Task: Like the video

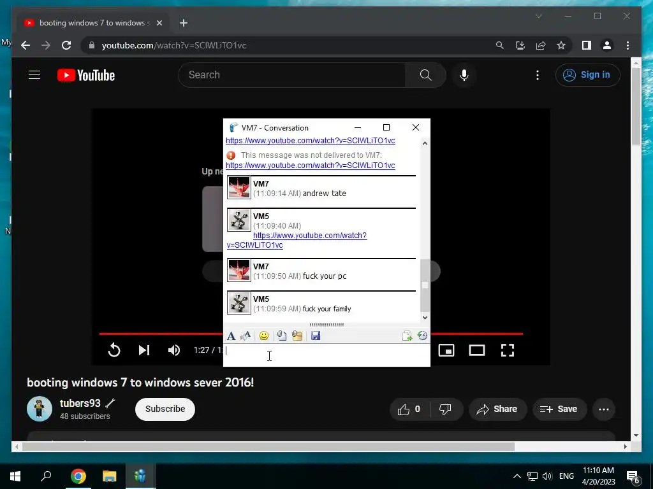Action: [410, 409]
